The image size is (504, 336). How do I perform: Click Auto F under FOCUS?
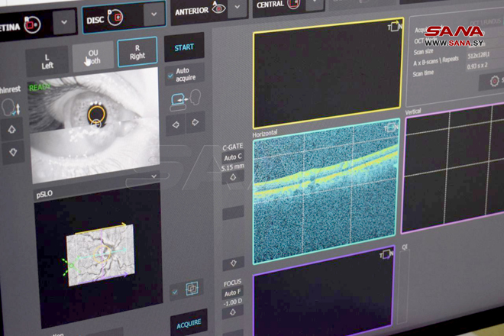[232, 293]
